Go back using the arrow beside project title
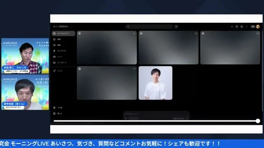Screen dimensions: 264x148 click(54, 26)
